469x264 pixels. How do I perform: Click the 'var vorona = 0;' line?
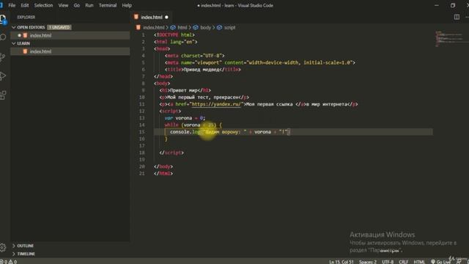[x=185, y=118]
